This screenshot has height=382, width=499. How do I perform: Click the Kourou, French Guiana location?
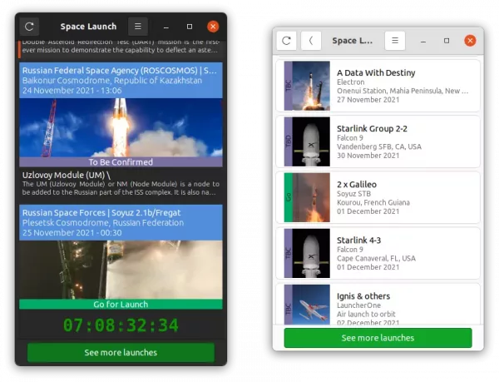(x=373, y=203)
